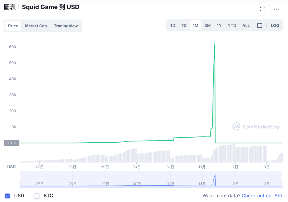Click the fullscreen chart icon
The image size is (288, 202).
point(263,9)
